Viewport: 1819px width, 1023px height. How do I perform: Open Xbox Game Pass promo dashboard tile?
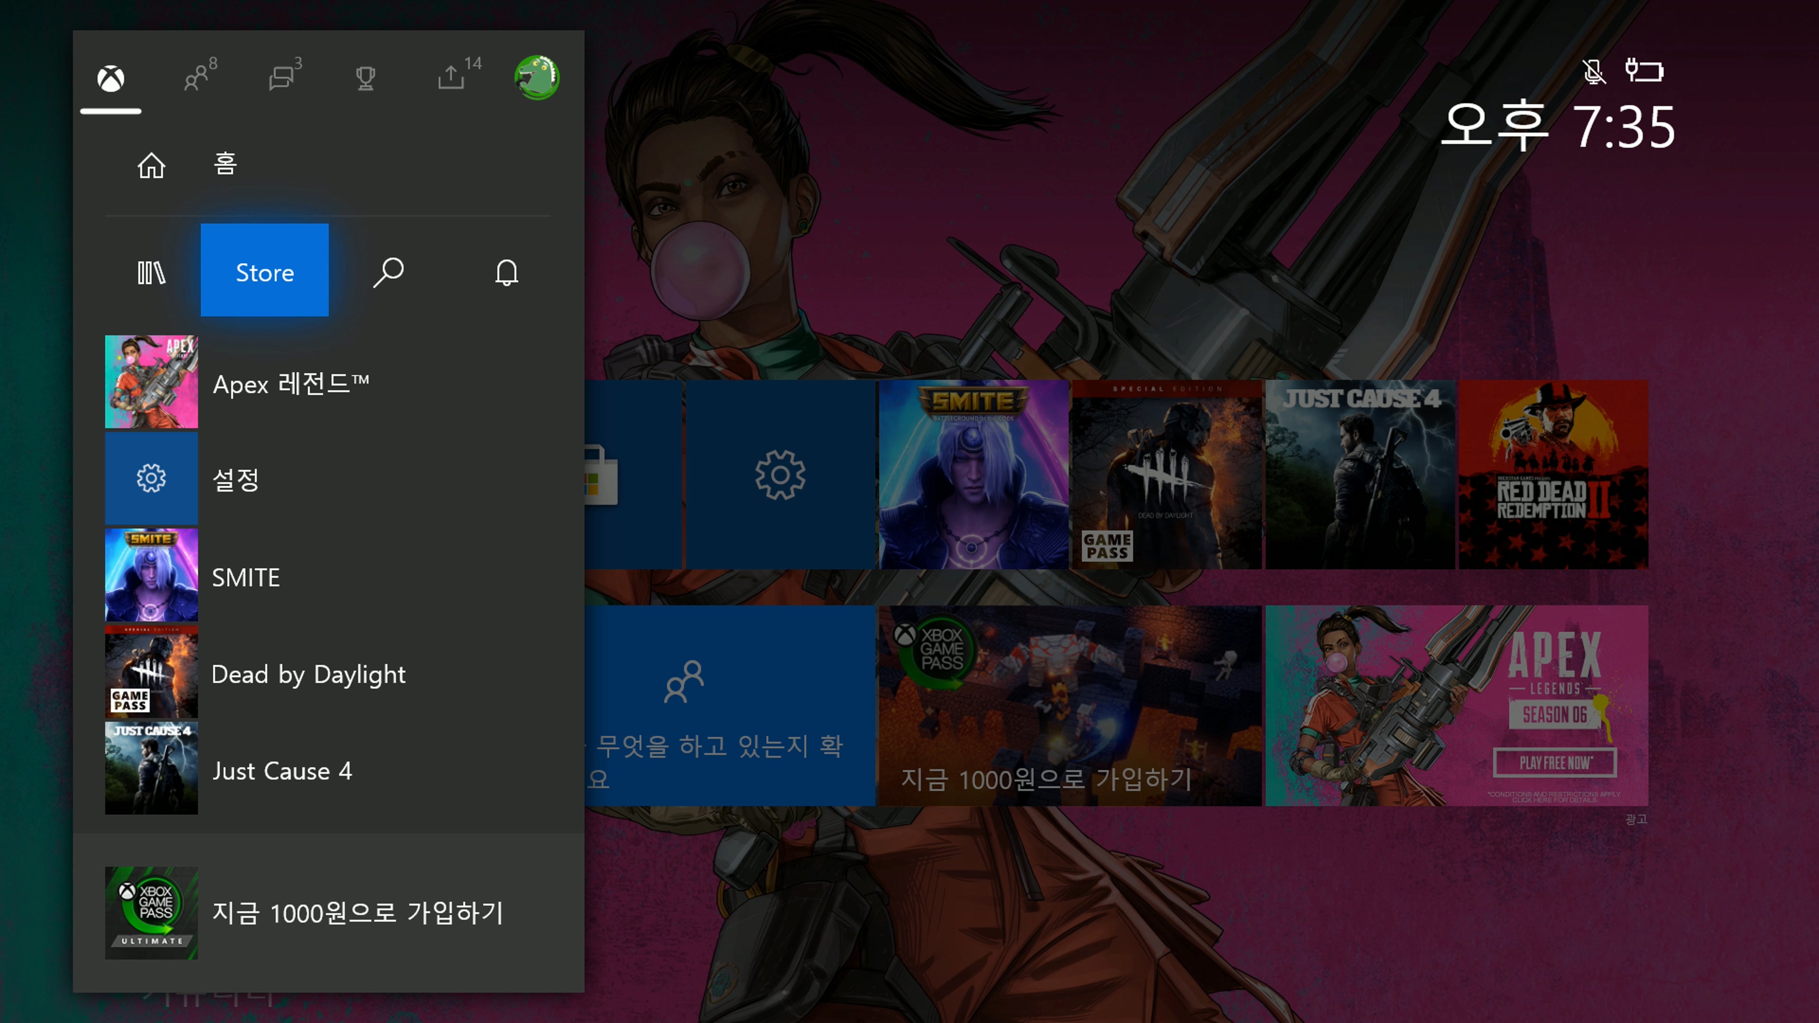point(1070,705)
